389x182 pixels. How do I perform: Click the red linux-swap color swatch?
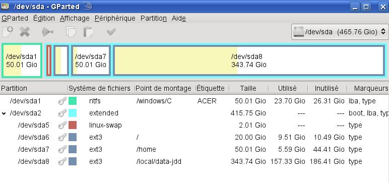click(73, 125)
